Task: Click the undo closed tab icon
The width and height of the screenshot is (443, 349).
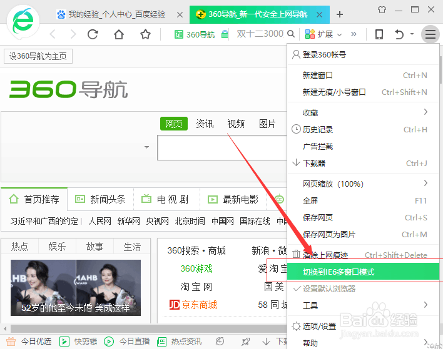Action: click(399, 34)
